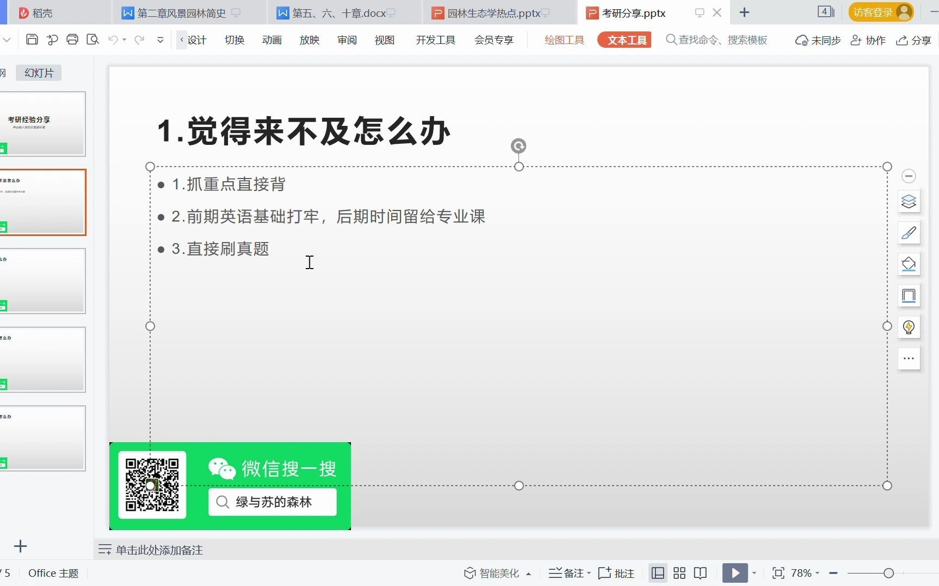Click the search commands field
The image size is (939, 586).
click(x=717, y=40)
